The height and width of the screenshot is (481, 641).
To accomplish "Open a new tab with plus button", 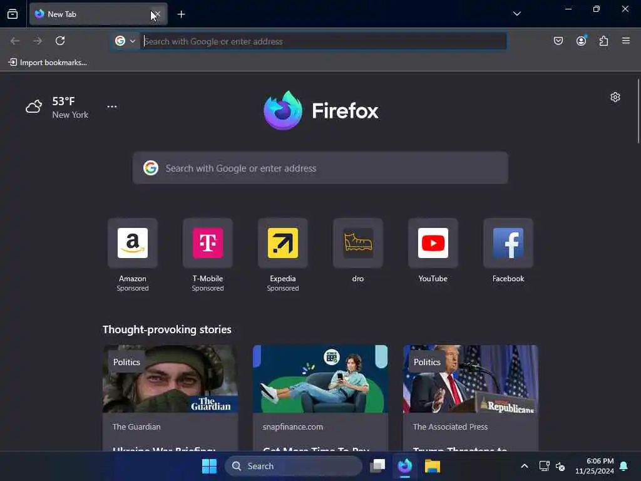I will point(181,14).
